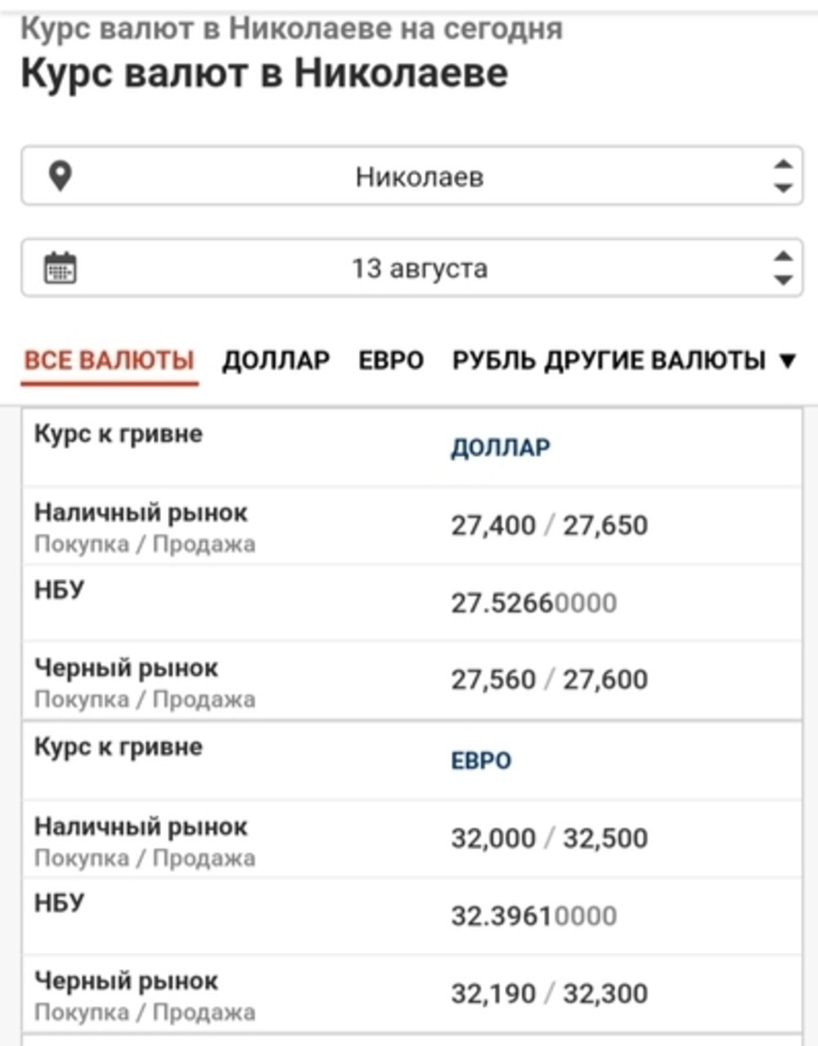Open the blue ДОЛЛАР table header link
The width and height of the screenshot is (818, 1046).
[x=501, y=447]
